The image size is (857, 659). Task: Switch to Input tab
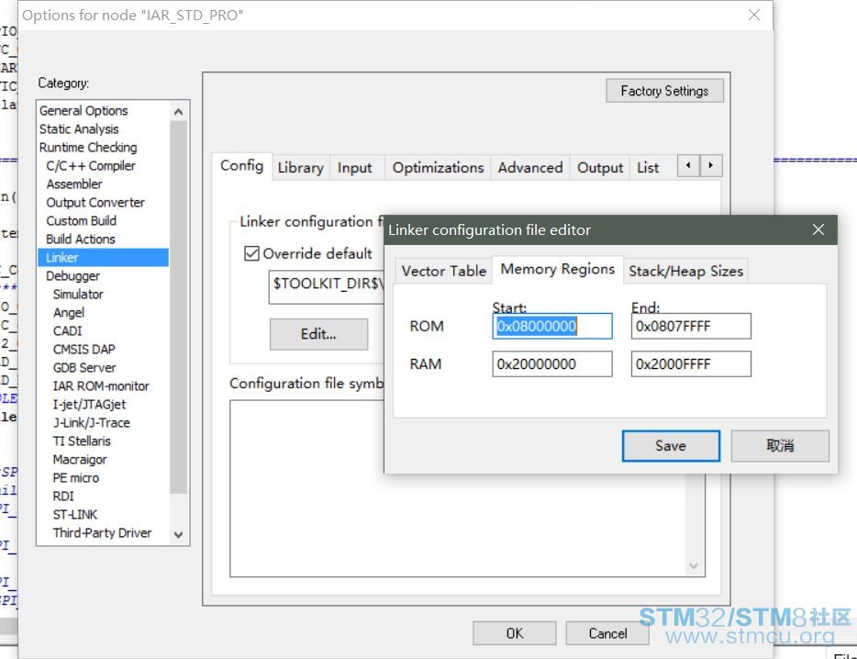[354, 167]
